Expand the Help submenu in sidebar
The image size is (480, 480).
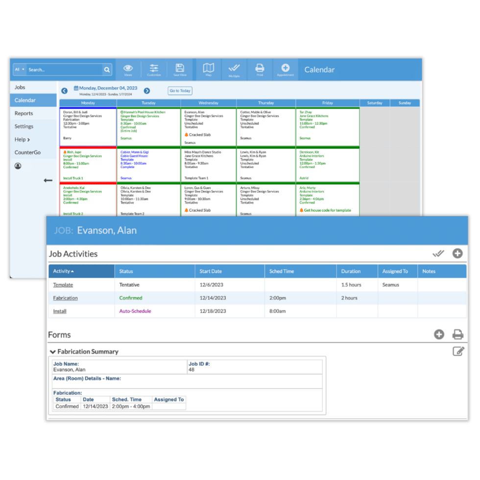(22, 140)
